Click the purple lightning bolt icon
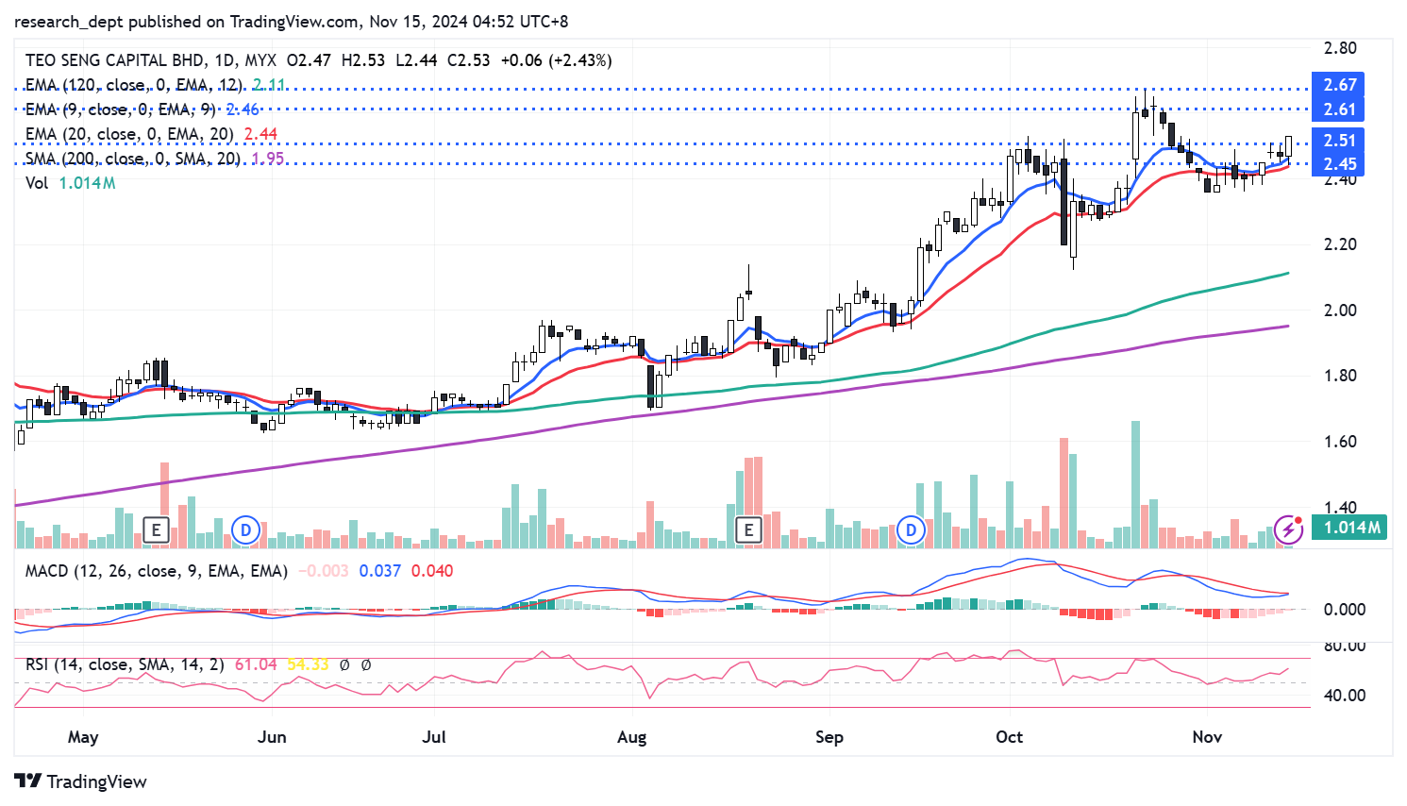The height and width of the screenshot is (806, 1407). tap(1288, 529)
